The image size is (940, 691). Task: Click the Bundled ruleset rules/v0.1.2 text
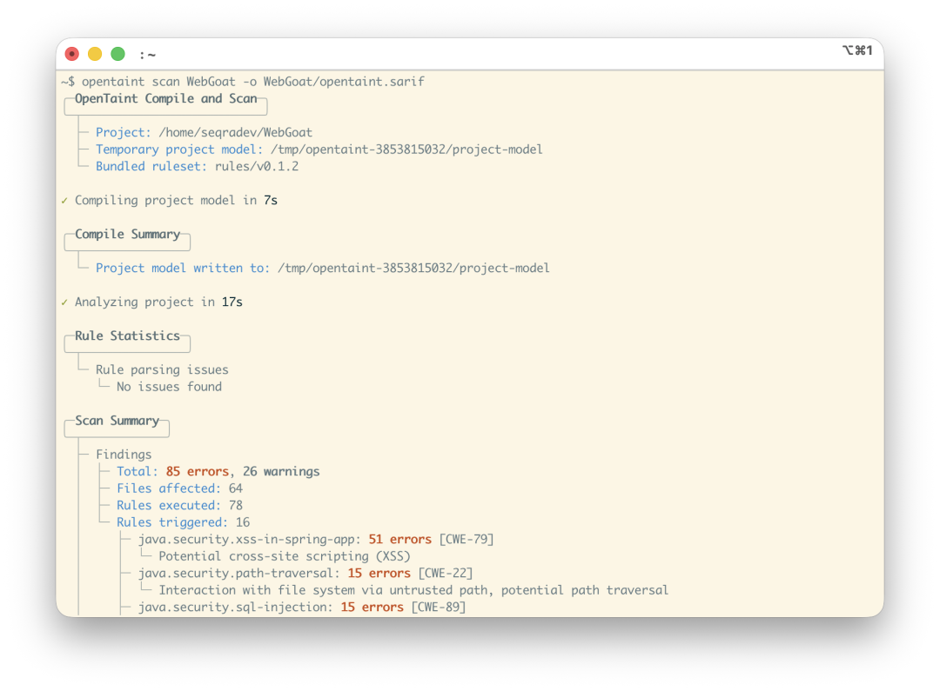[x=197, y=167]
